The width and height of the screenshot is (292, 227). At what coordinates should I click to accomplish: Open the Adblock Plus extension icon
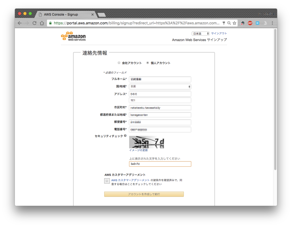pyautogui.click(x=250, y=23)
